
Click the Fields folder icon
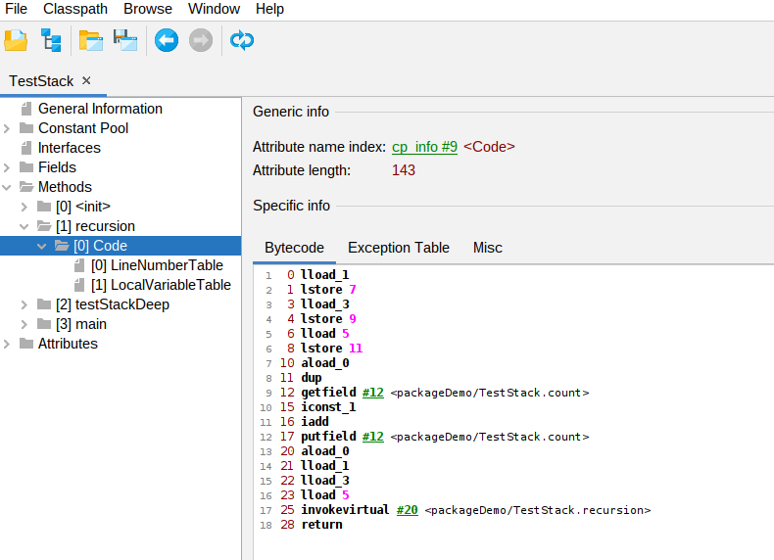point(26,167)
